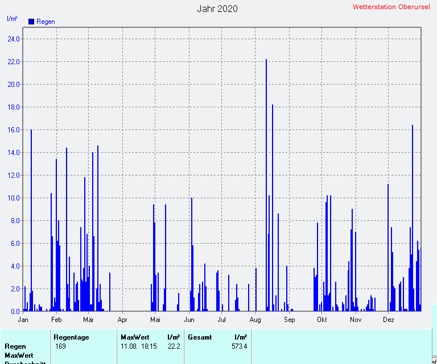Click the 'Nov' month label
The height and width of the screenshot is (364, 437).
(x=356, y=320)
